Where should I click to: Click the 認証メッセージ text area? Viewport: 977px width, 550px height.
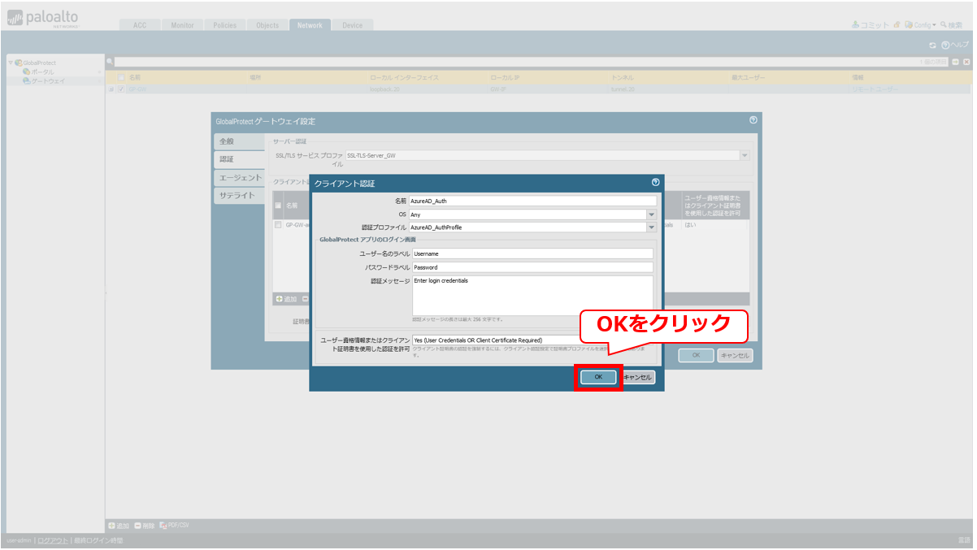coord(532,295)
